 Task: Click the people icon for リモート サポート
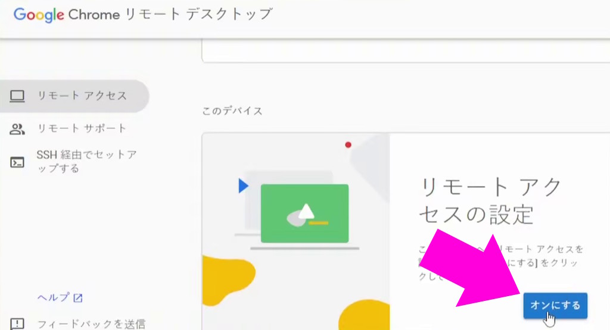[17, 129]
